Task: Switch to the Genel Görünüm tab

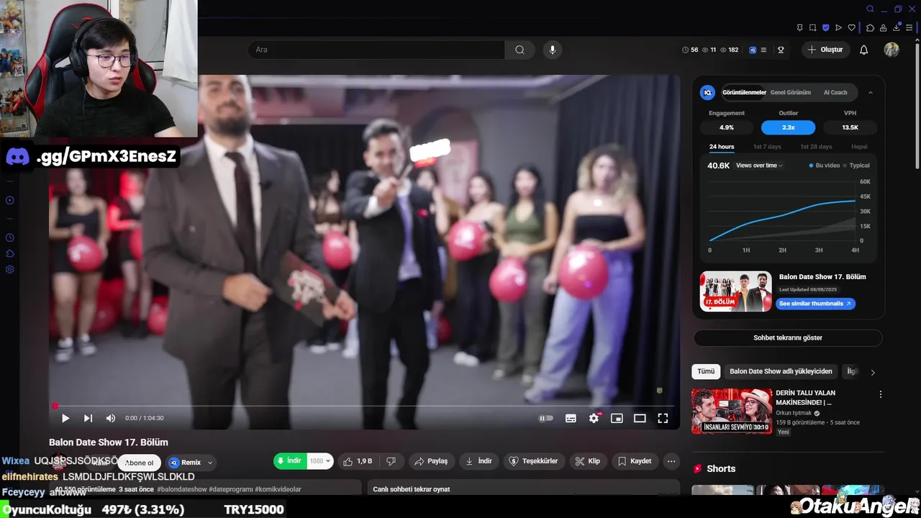Action: click(790, 92)
